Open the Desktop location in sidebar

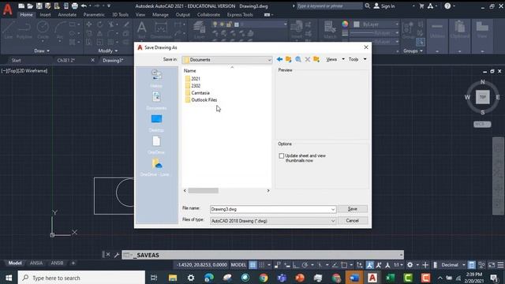point(156,123)
